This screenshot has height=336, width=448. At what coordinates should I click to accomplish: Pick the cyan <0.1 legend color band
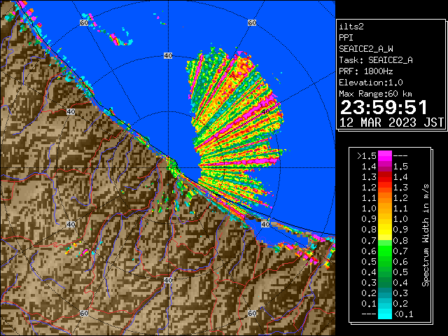coord(385,314)
